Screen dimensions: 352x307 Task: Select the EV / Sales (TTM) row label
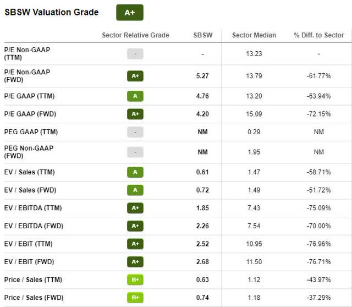29,172
